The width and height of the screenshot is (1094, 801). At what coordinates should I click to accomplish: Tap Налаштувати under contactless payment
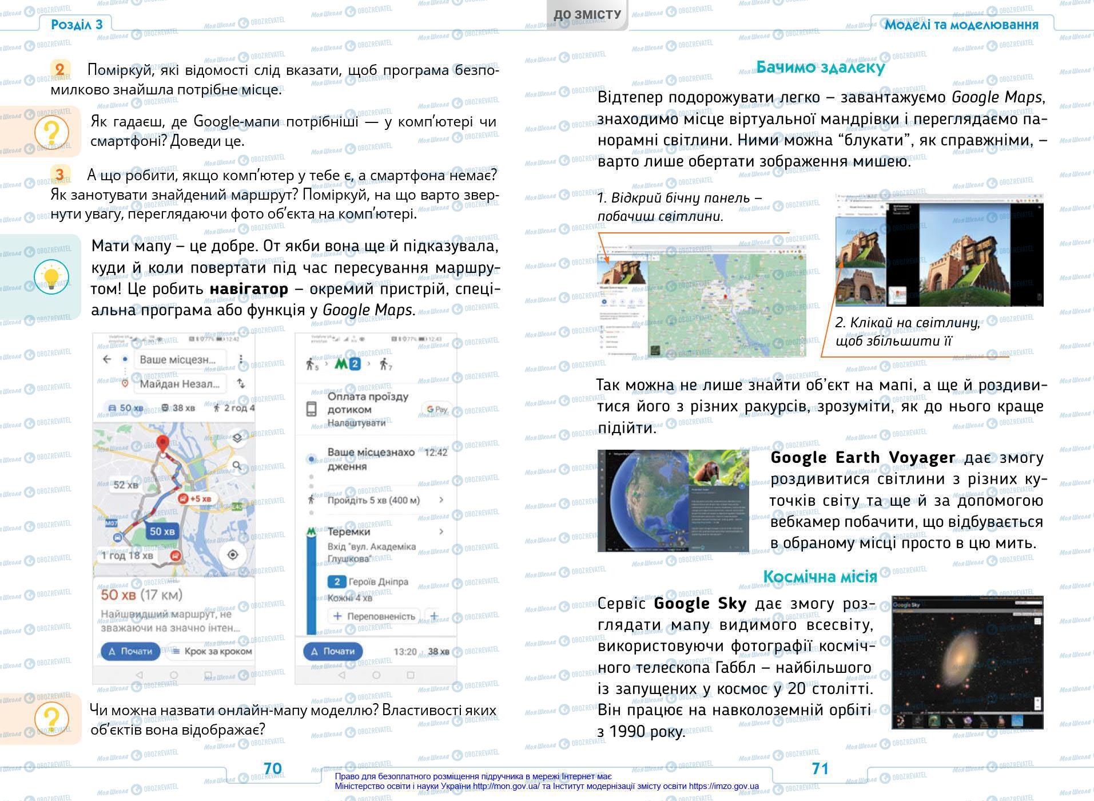[x=356, y=423]
